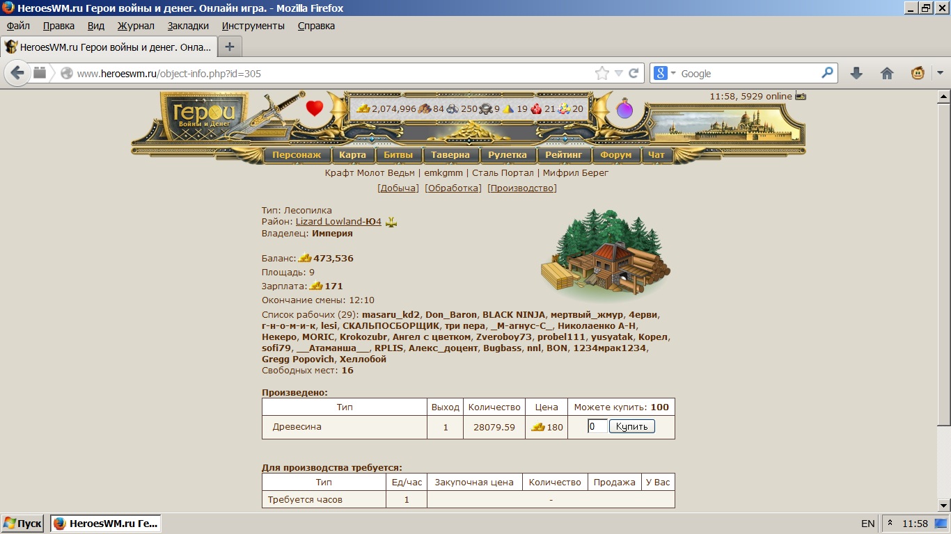The width and height of the screenshot is (951, 534).
Task: Click the sulfur resource icon beside 19
Action: [509, 108]
